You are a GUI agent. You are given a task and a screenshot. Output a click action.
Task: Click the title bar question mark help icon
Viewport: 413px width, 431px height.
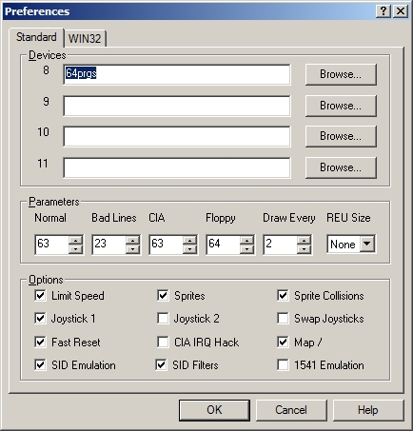point(383,11)
